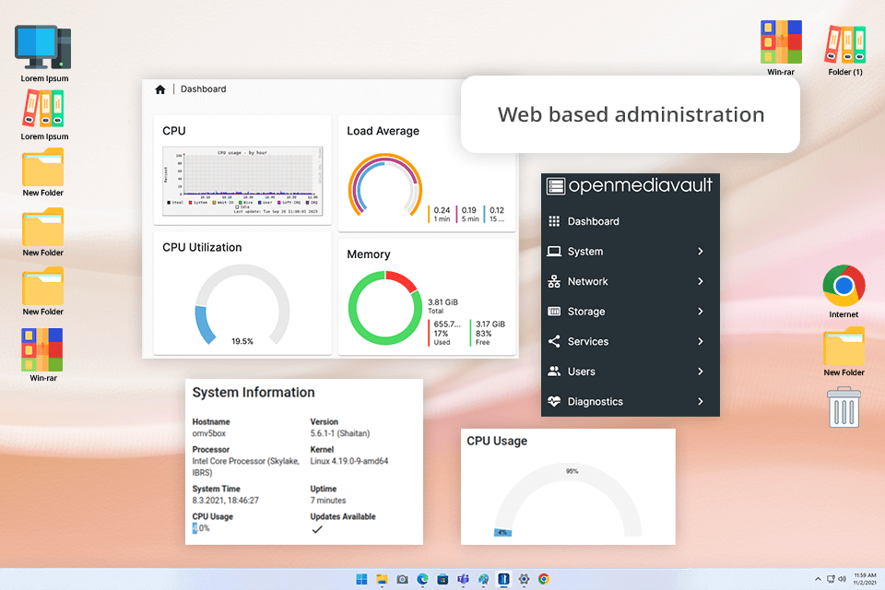Image resolution: width=885 pixels, height=590 pixels.
Task: Click the Storage drive icon in sidebar
Action: pyautogui.click(x=554, y=311)
